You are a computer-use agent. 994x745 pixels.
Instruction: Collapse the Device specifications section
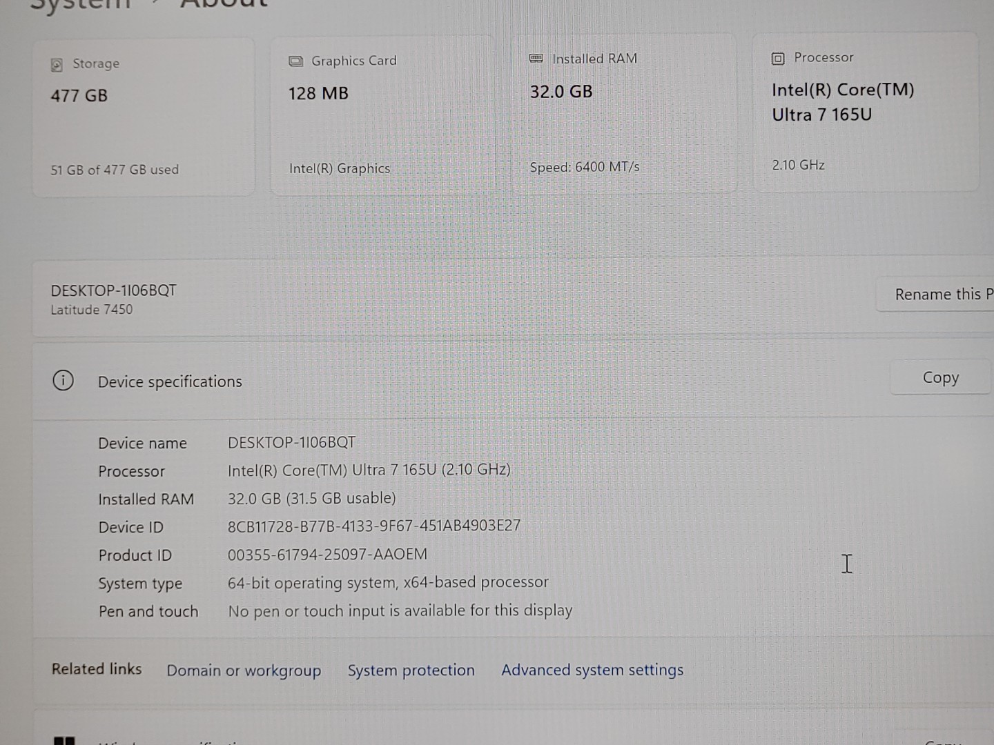pyautogui.click(x=170, y=381)
